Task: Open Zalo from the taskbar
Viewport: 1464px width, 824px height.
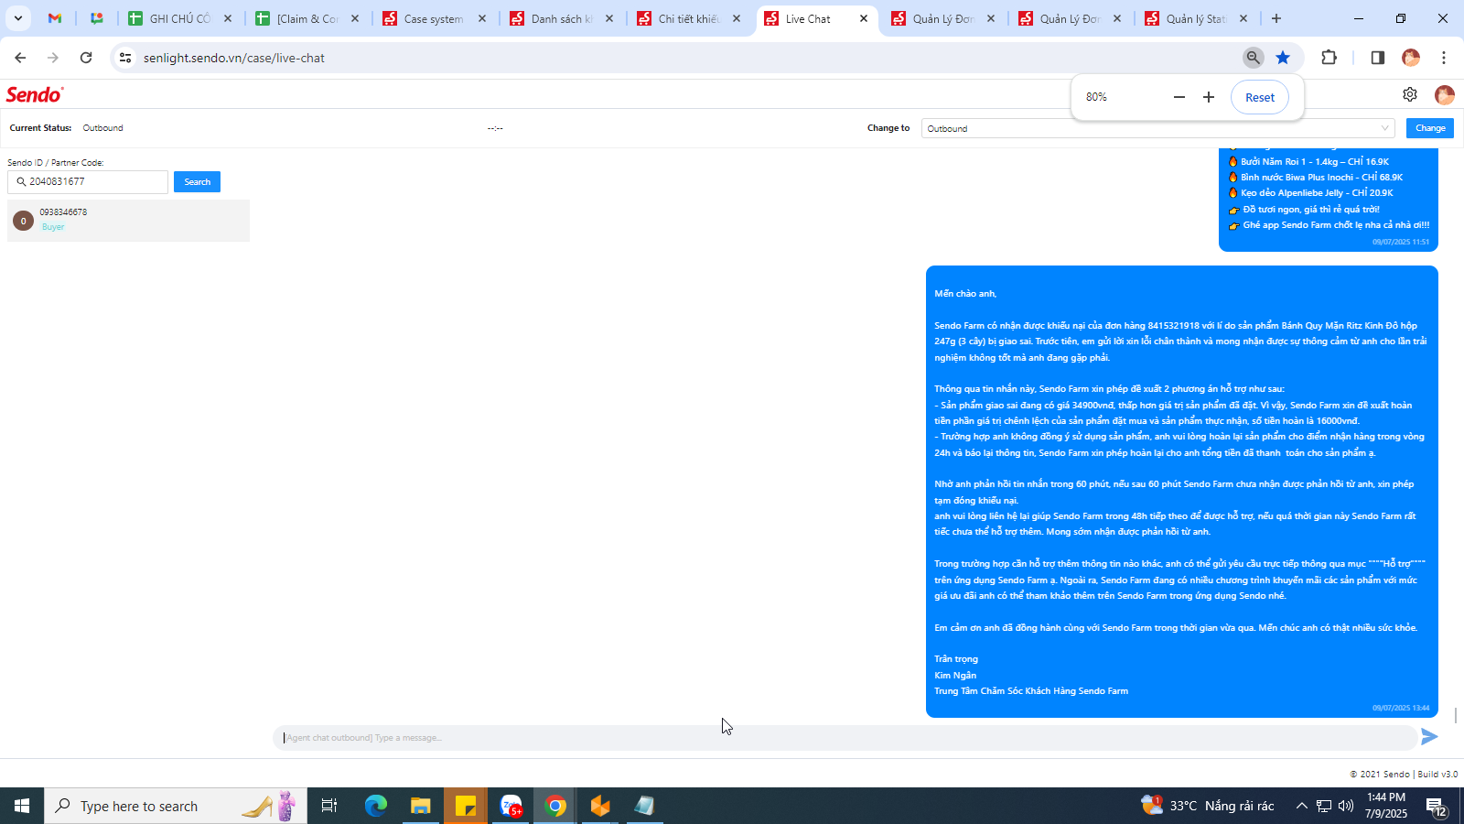Action: (511, 806)
